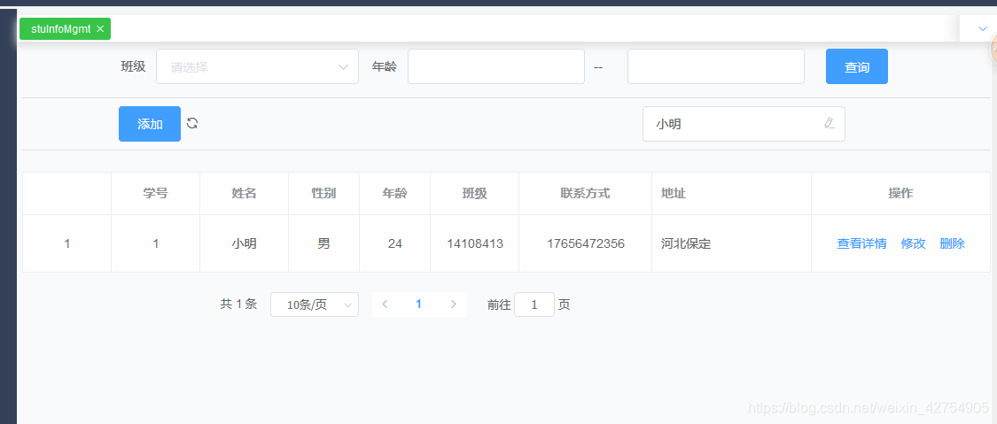Click the maximum 年龄 input field
The width and height of the screenshot is (997, 424).
716,66
